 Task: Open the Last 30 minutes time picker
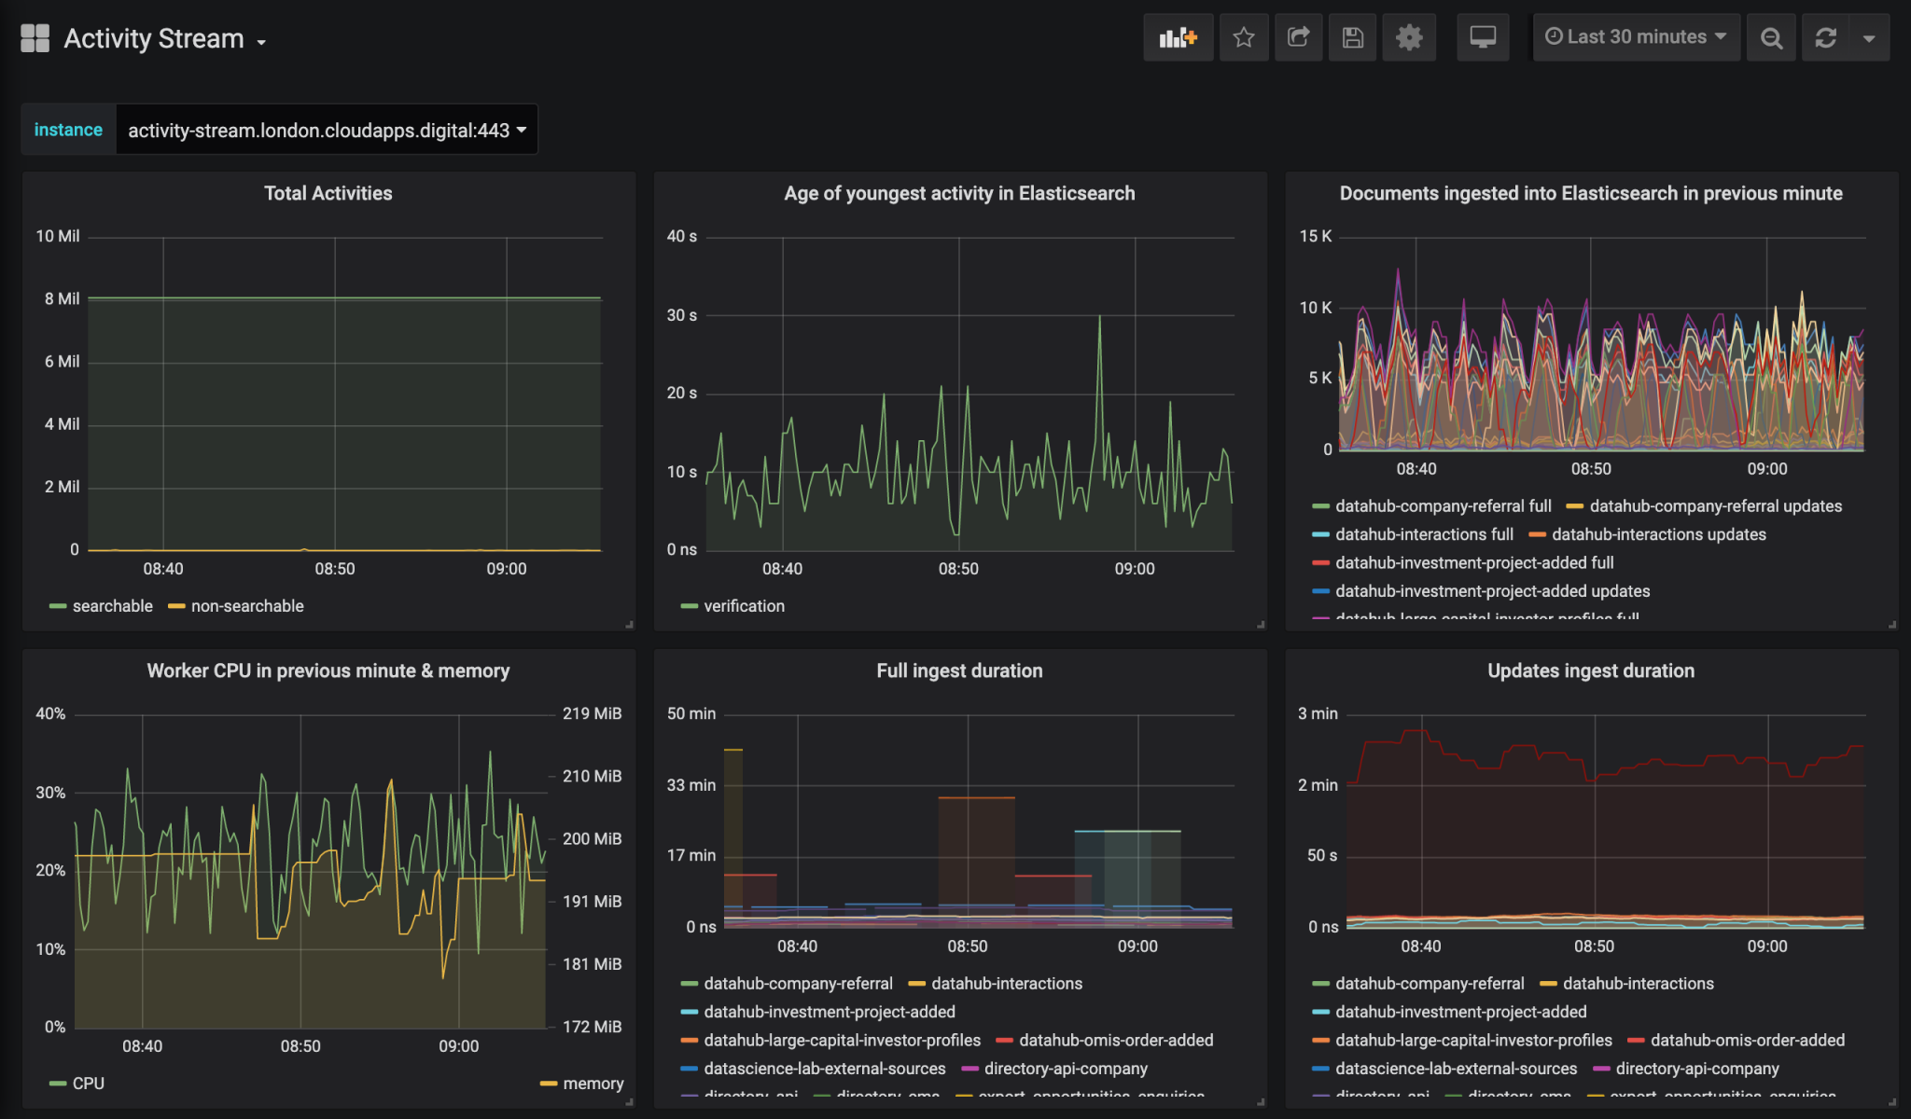click(x=1636, y=36)
